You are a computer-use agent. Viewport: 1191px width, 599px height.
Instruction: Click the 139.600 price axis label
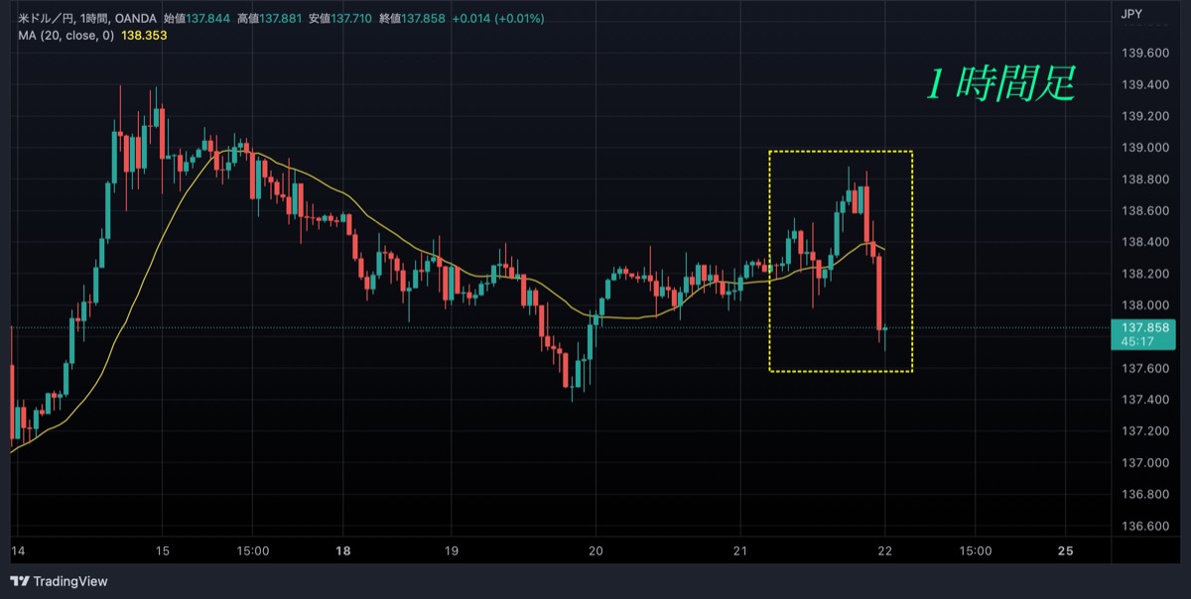[1143, 54]
